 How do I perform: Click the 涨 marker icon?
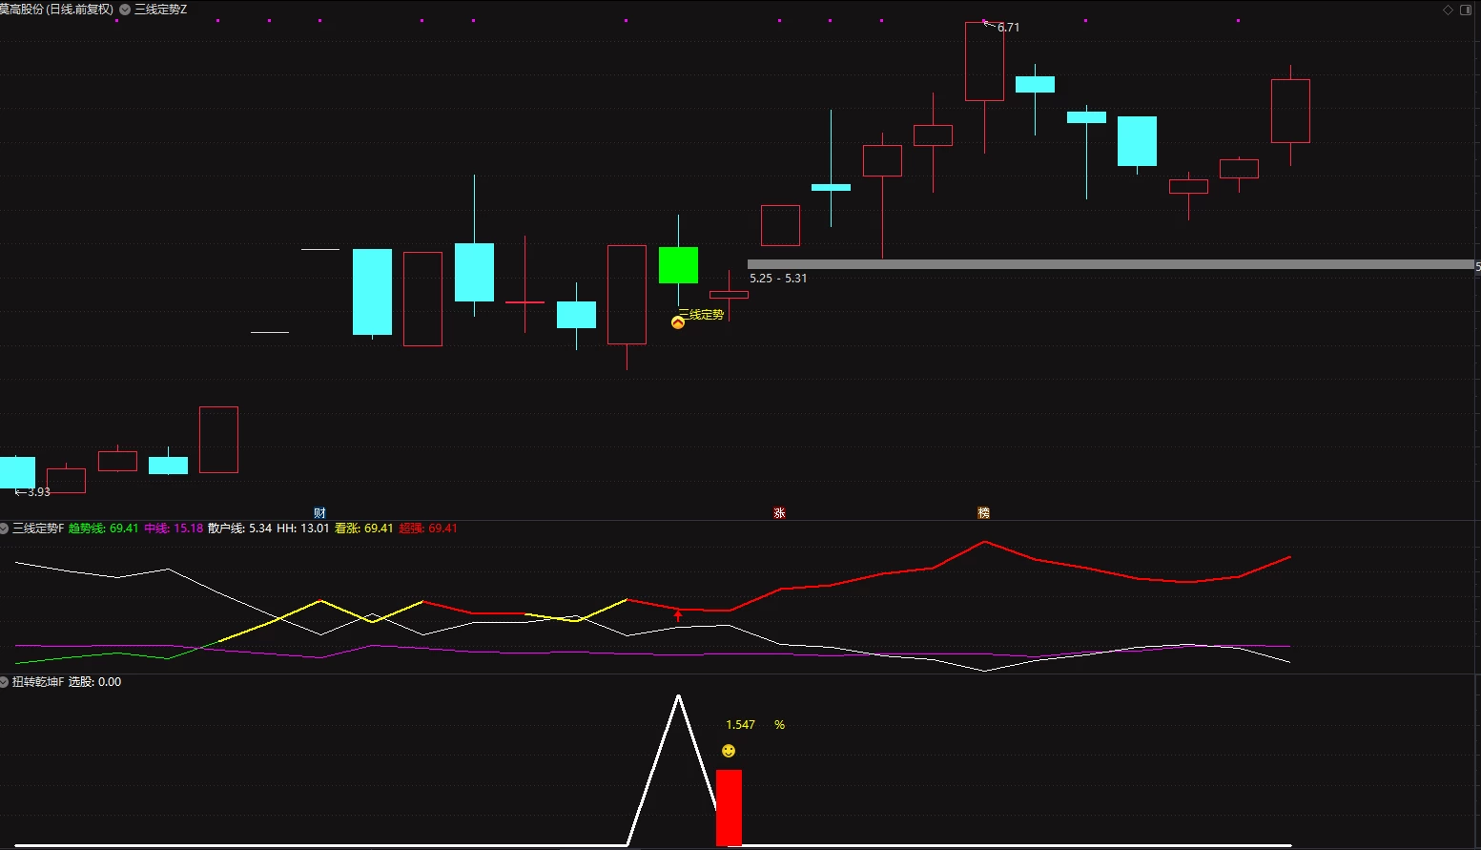click(x=779, y=513)
